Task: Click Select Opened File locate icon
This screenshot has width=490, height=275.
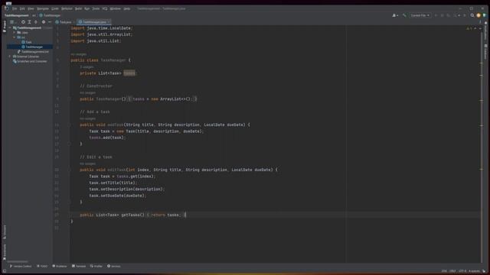Action: (23, 22)
